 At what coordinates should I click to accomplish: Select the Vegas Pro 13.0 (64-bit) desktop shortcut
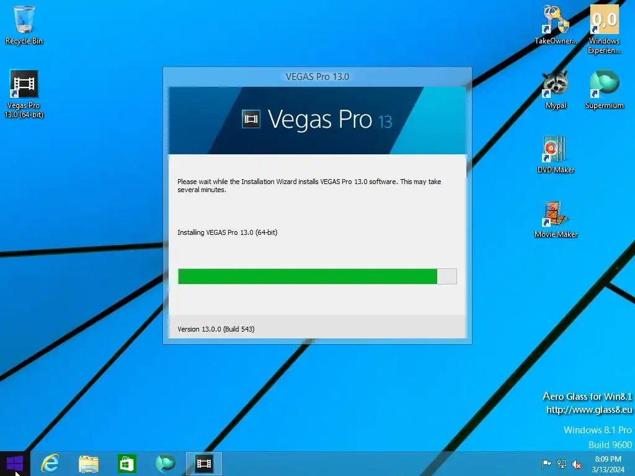24,94
